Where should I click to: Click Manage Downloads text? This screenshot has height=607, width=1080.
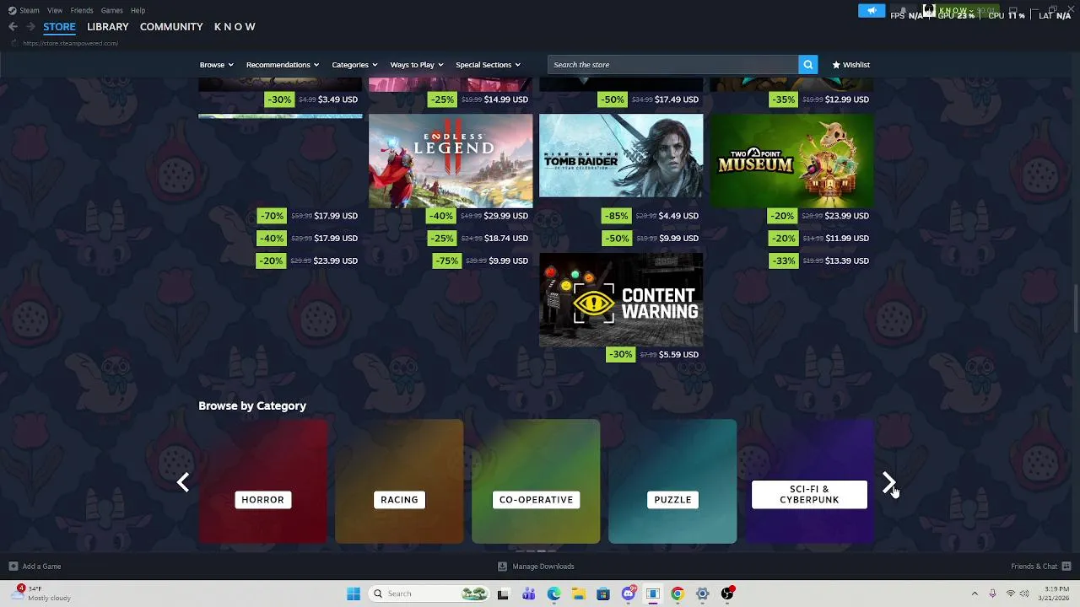(x=543, y=567)
